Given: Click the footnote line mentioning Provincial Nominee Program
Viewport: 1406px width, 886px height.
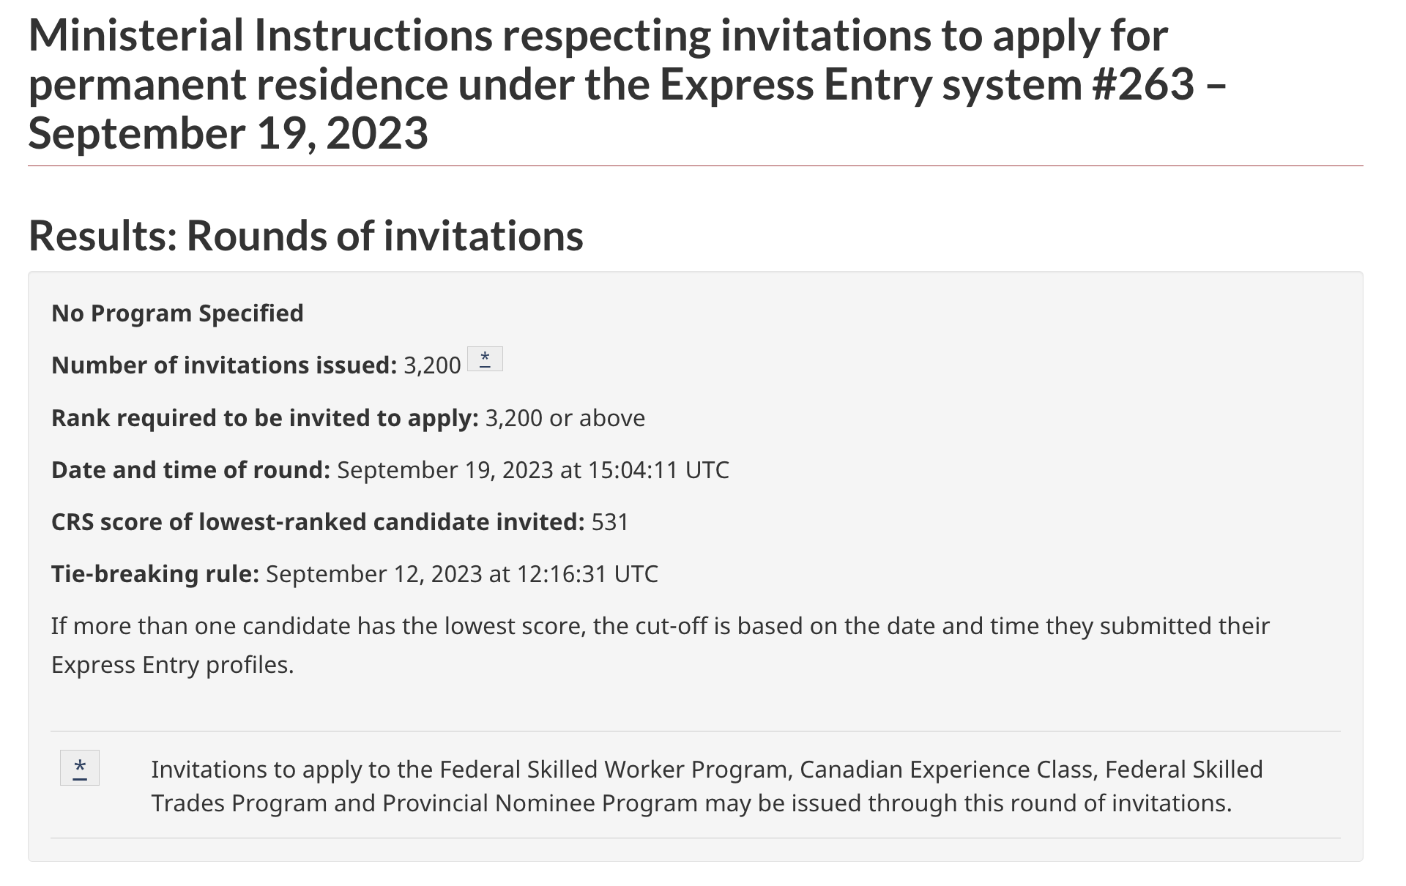Looking at the screenshot, I should (x=691, y=803).
